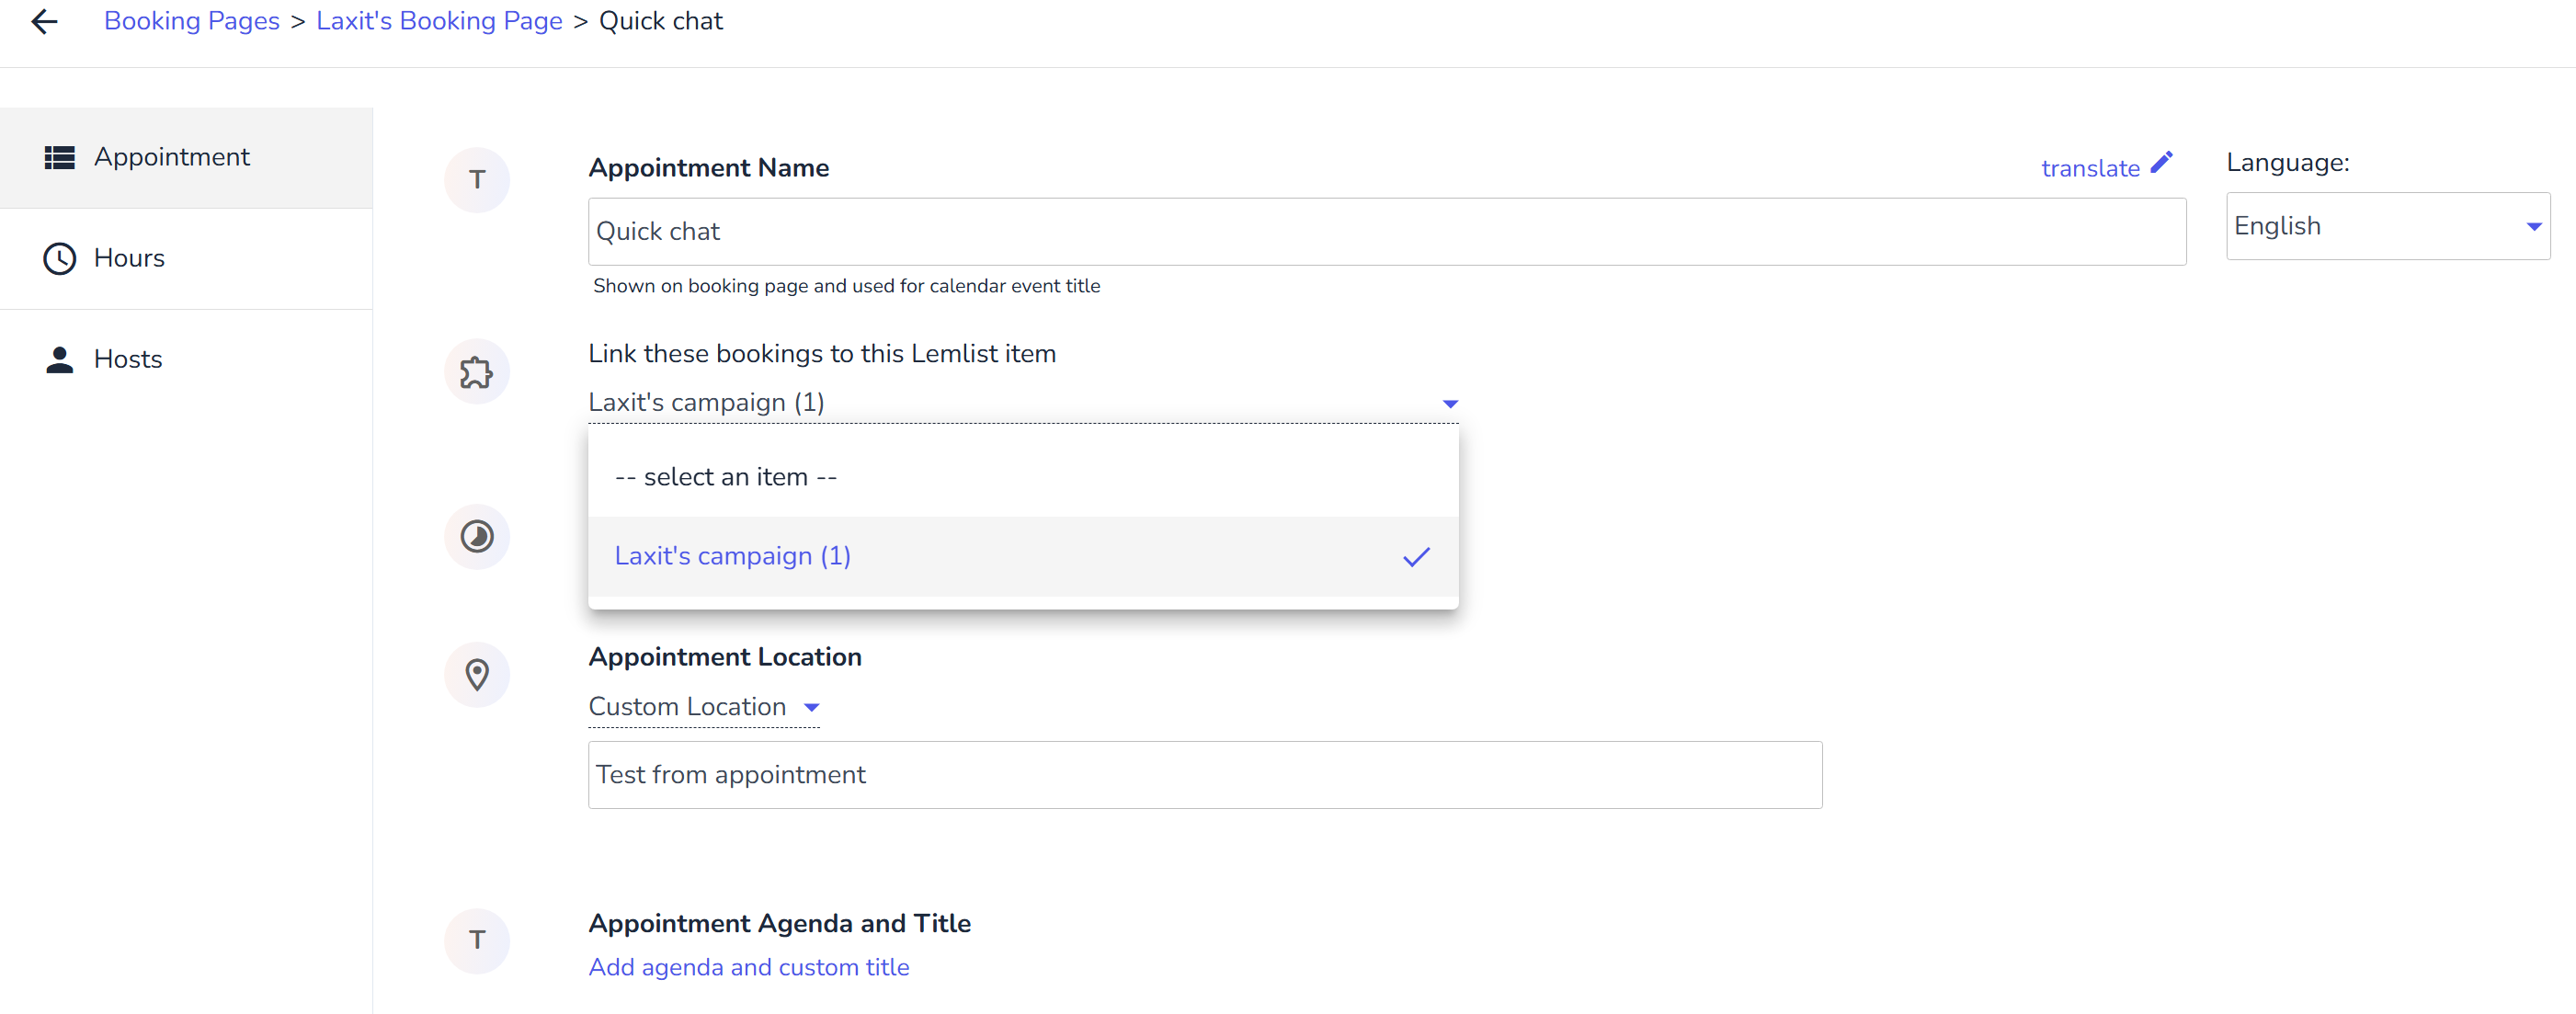Click the 'Language:' label
Screen dimensions: 2576x1014
[x=2288, y=162]
